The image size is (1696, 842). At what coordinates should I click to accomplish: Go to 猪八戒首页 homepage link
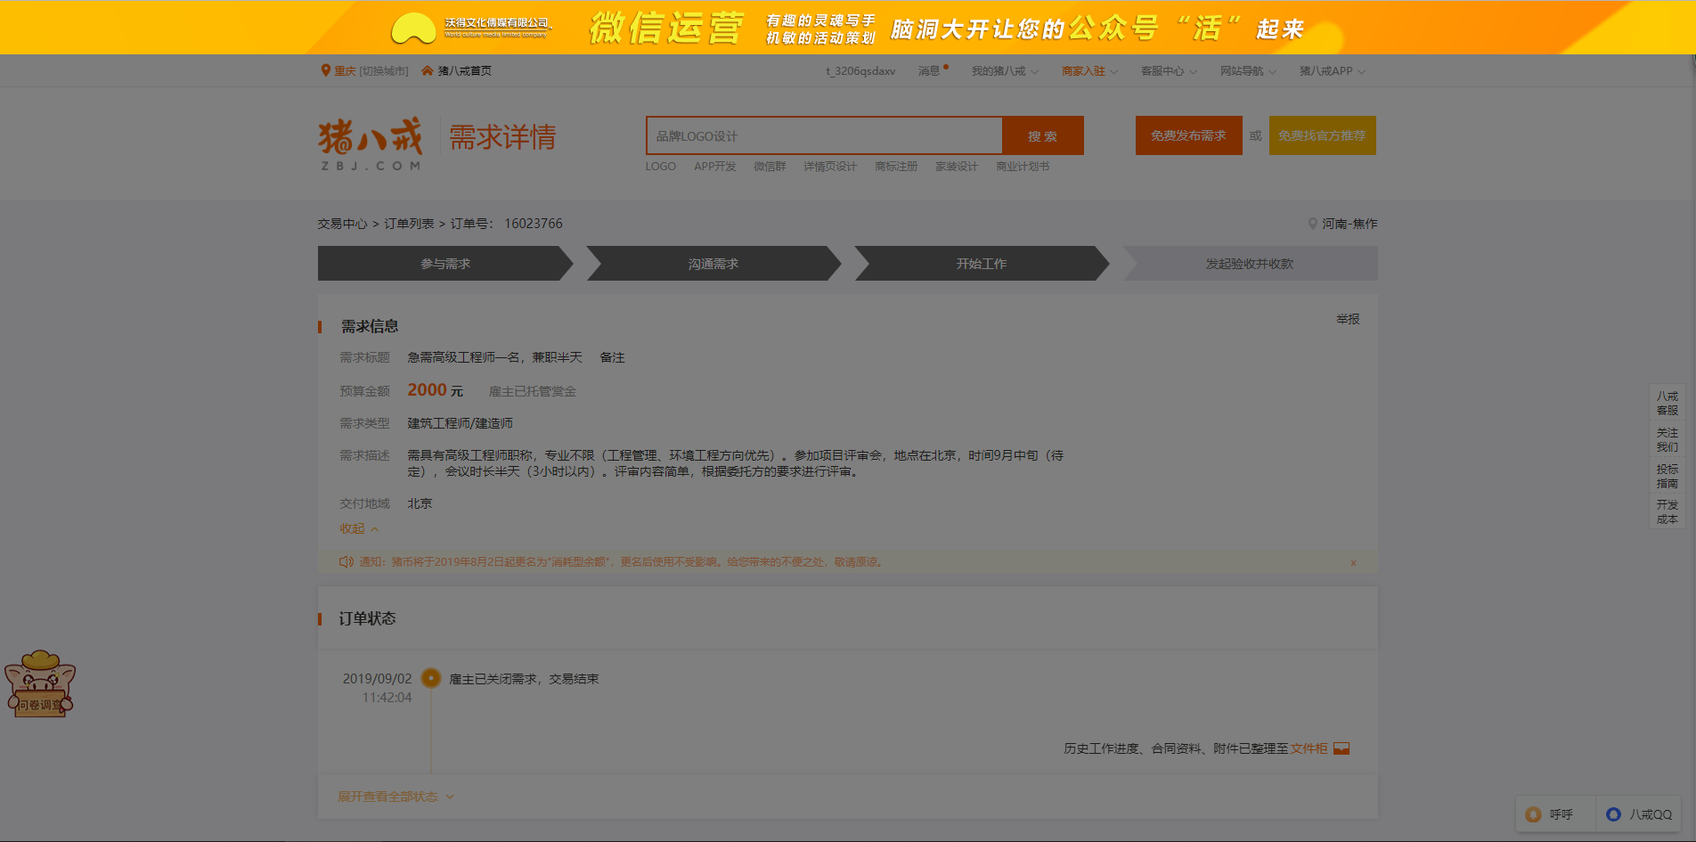[x=464, y=71]
